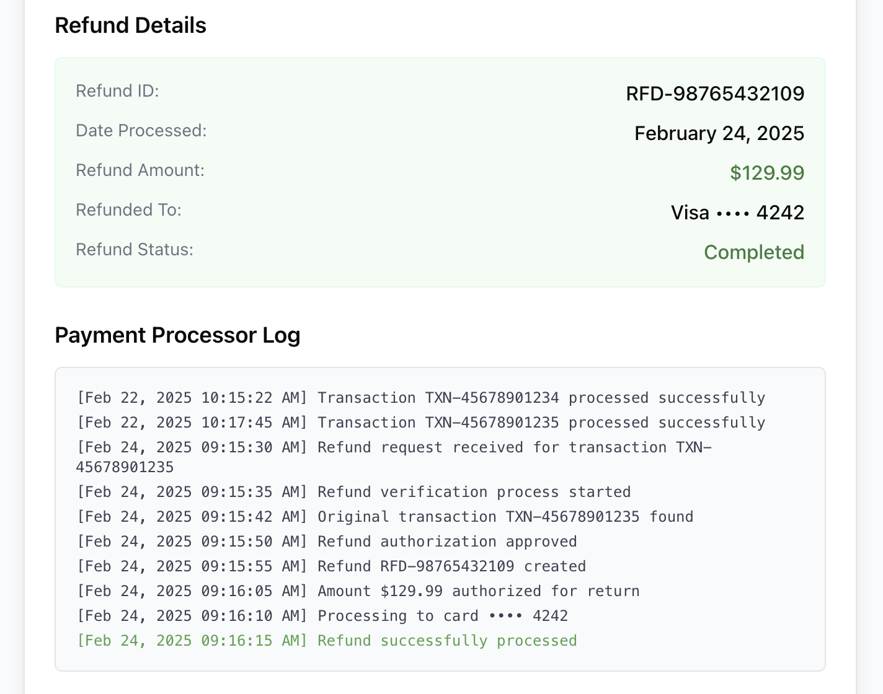
Task: Click the Refund verification process started entry
Action: coord(354,491)
